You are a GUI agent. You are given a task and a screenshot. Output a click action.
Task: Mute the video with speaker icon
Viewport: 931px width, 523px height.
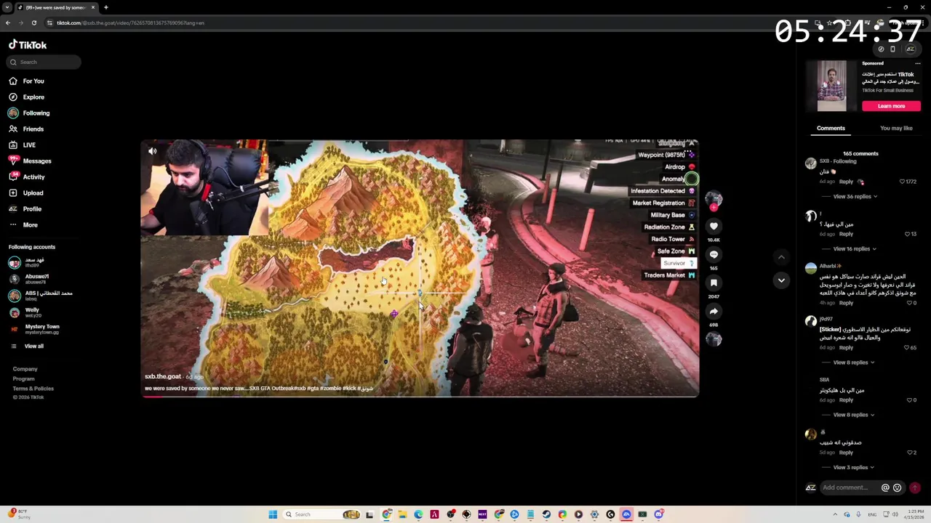153,151
